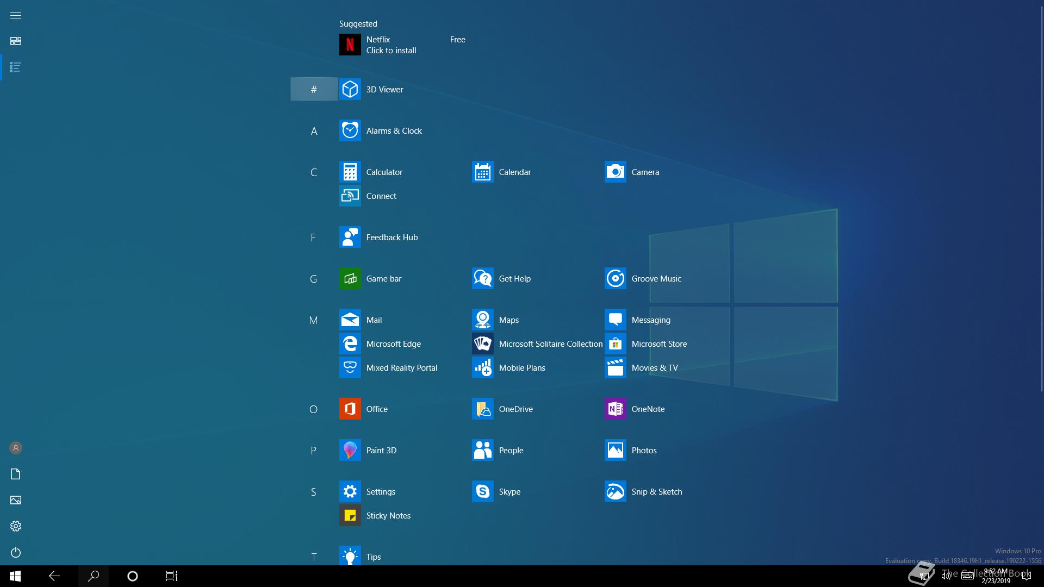Launch Microsoft Edge browser icon
This screenshot has width=1044, height=587.
coord(350,344)
